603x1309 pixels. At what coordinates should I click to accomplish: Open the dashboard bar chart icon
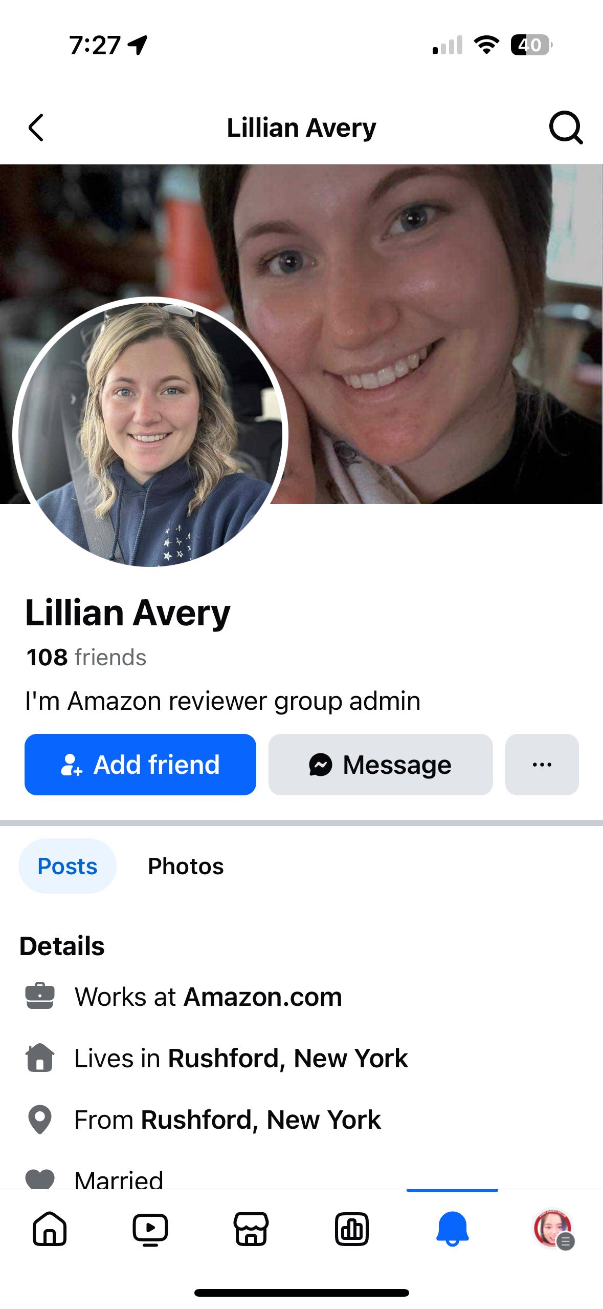(352, 1229)
